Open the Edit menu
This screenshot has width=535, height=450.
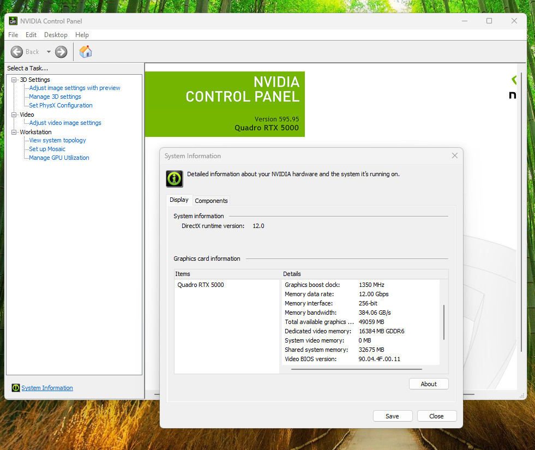(x=31, y=35)
